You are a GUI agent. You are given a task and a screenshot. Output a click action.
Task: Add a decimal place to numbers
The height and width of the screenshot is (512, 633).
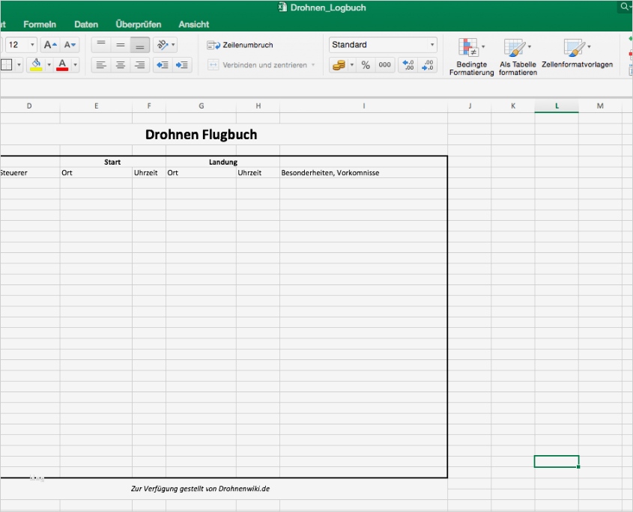point(407,65)
